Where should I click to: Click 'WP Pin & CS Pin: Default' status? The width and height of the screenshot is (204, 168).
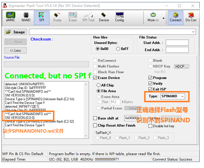click(23, 154)
